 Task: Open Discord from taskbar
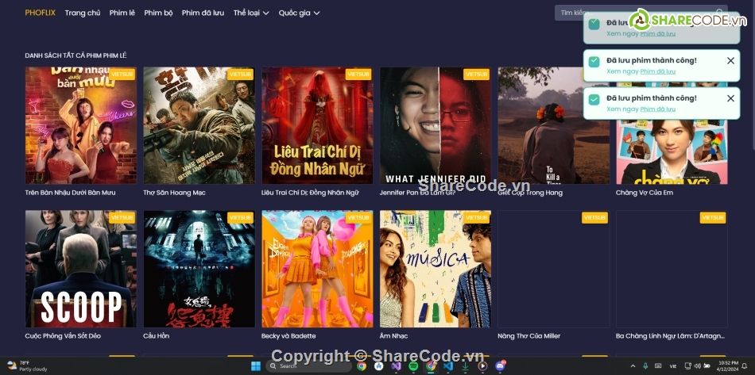coord(500,365)
